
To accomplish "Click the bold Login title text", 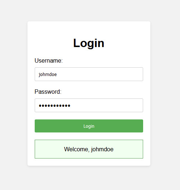I will click(89, 43).
